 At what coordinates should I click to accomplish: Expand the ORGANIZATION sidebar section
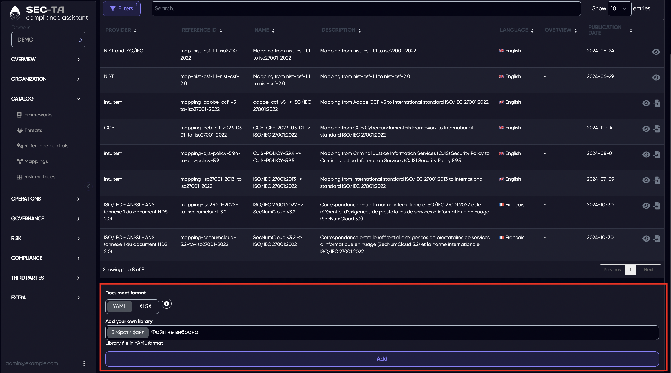pyautogui.click(x=46, y=79)
